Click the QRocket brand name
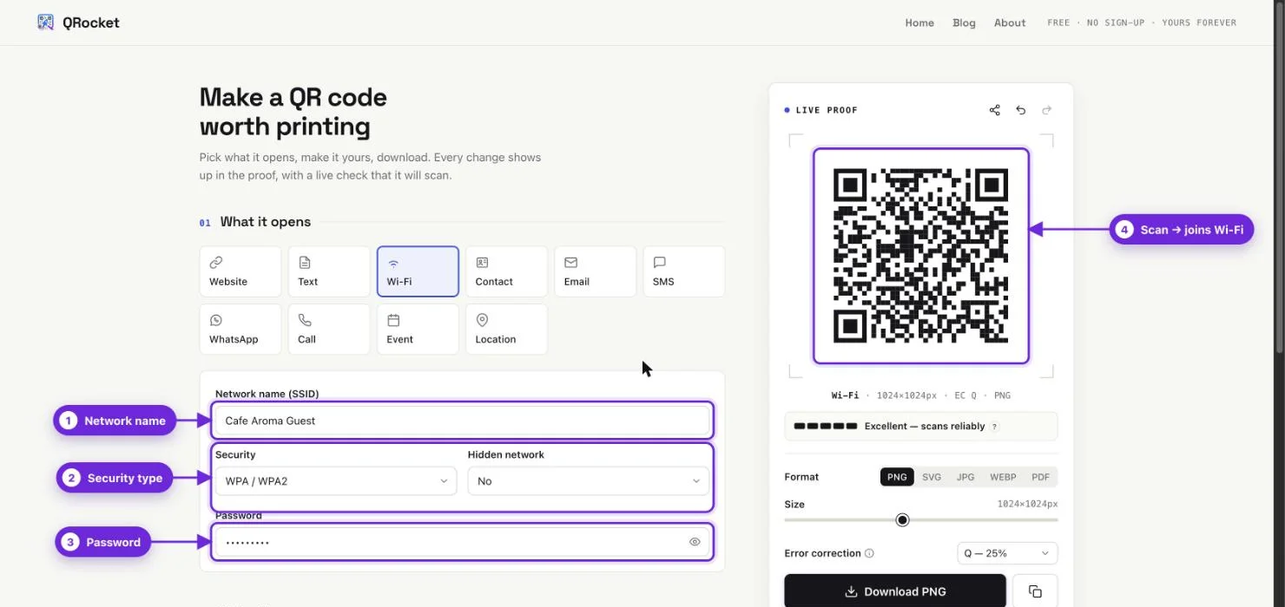 click(x=90, y=23)
